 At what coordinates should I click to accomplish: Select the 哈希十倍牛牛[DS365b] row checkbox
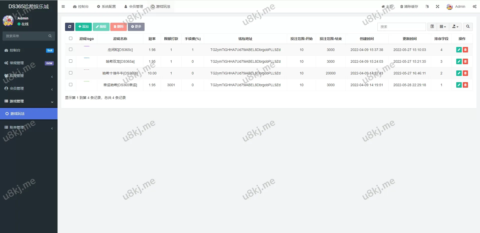point(71,73)
